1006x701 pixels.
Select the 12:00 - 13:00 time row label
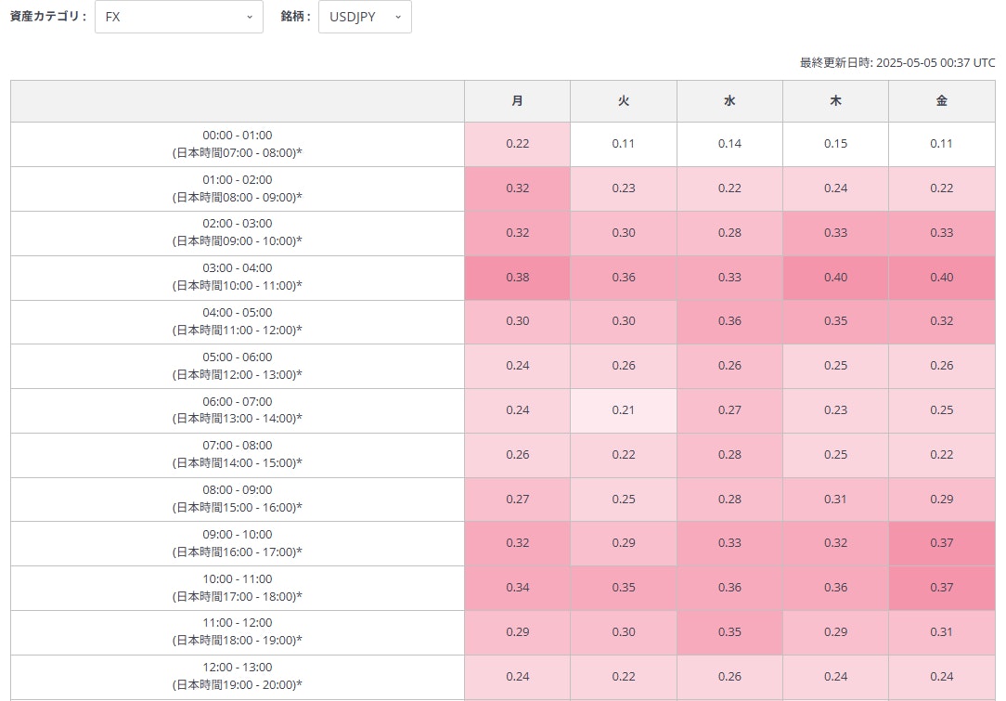click(x=236, y=677)
